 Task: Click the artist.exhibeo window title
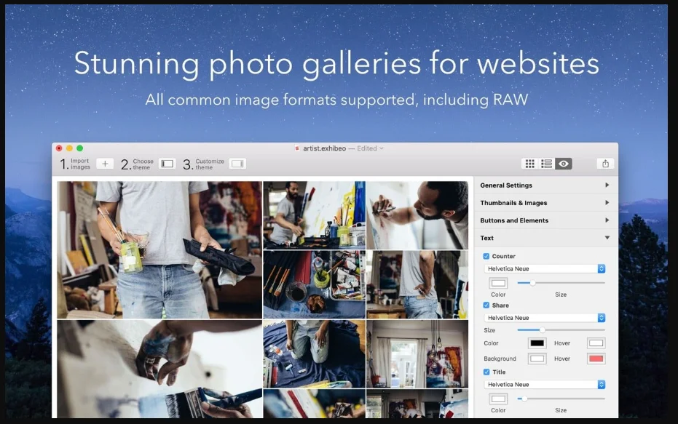pos(324,148)
